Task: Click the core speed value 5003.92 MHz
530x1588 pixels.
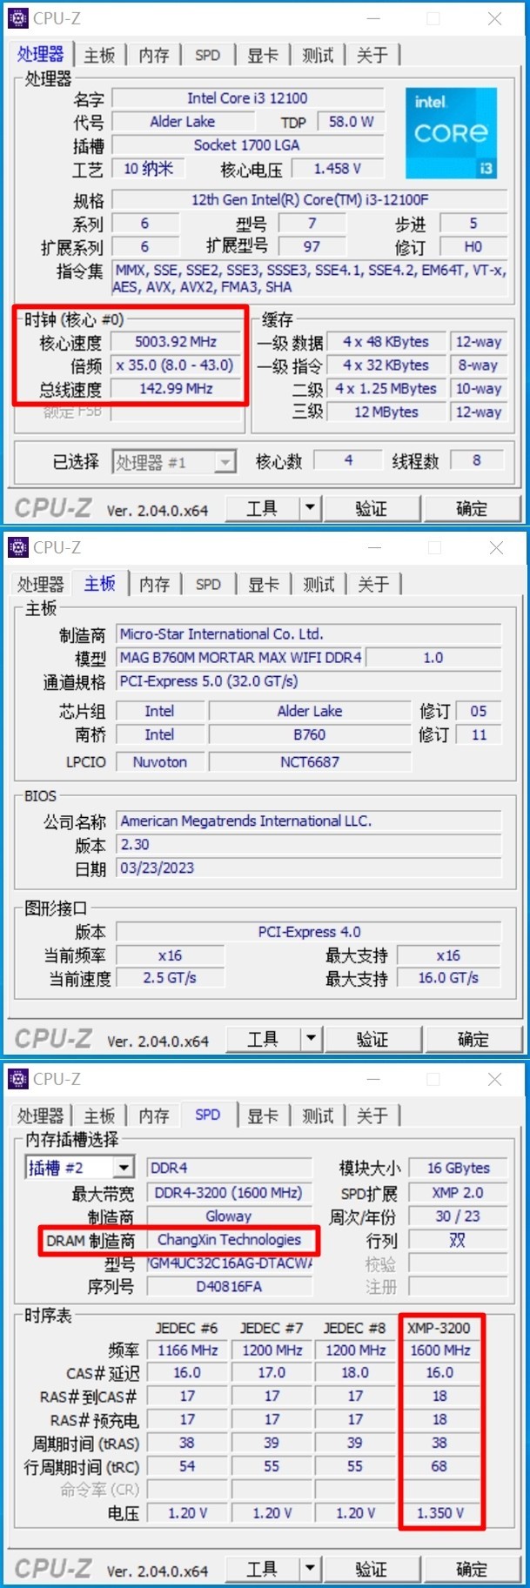Action: coord(177,342)
